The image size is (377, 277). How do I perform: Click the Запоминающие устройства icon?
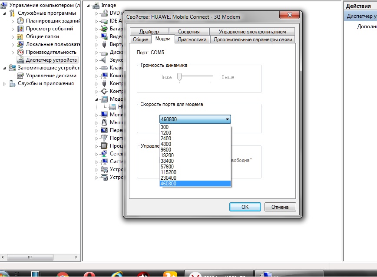pos(12,68)
